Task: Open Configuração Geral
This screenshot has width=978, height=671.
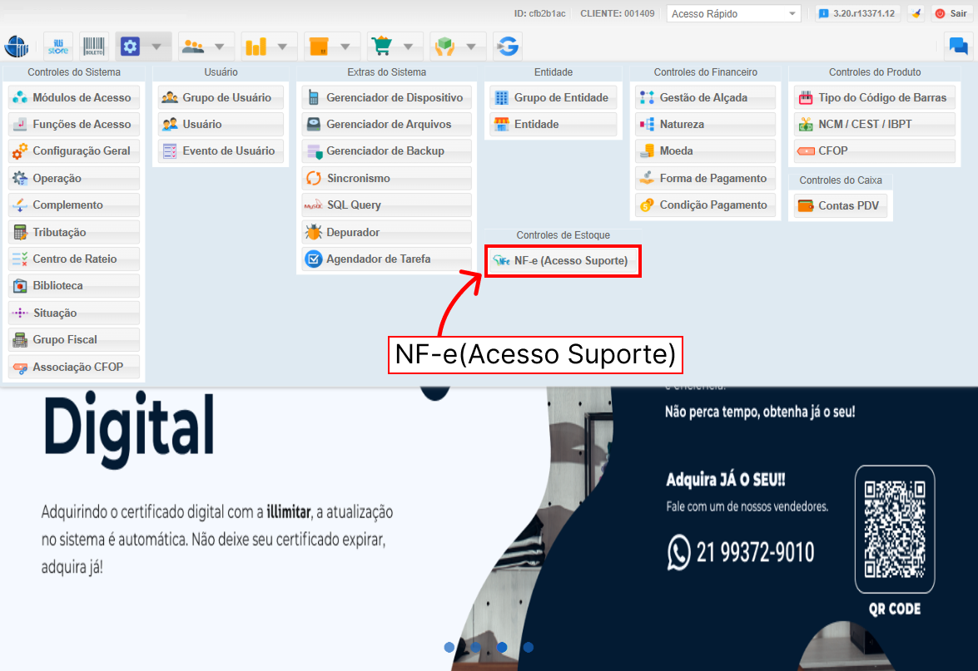Action: (x=74, y=151)
